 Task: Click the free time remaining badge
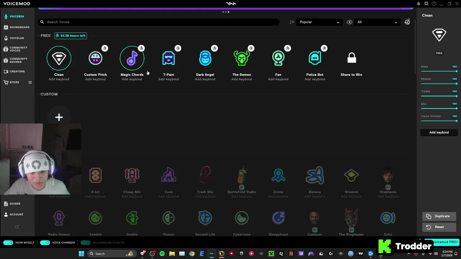coord(71,36)
